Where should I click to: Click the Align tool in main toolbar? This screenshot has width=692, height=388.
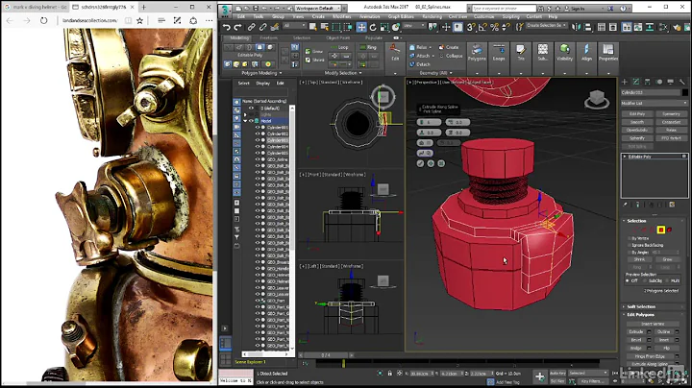click(x=588, y=27)
